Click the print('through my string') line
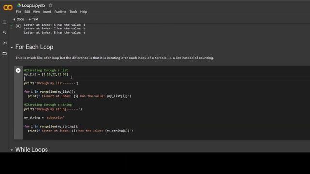Viewport: 310px width, 174px height. [x=53, y=109]
